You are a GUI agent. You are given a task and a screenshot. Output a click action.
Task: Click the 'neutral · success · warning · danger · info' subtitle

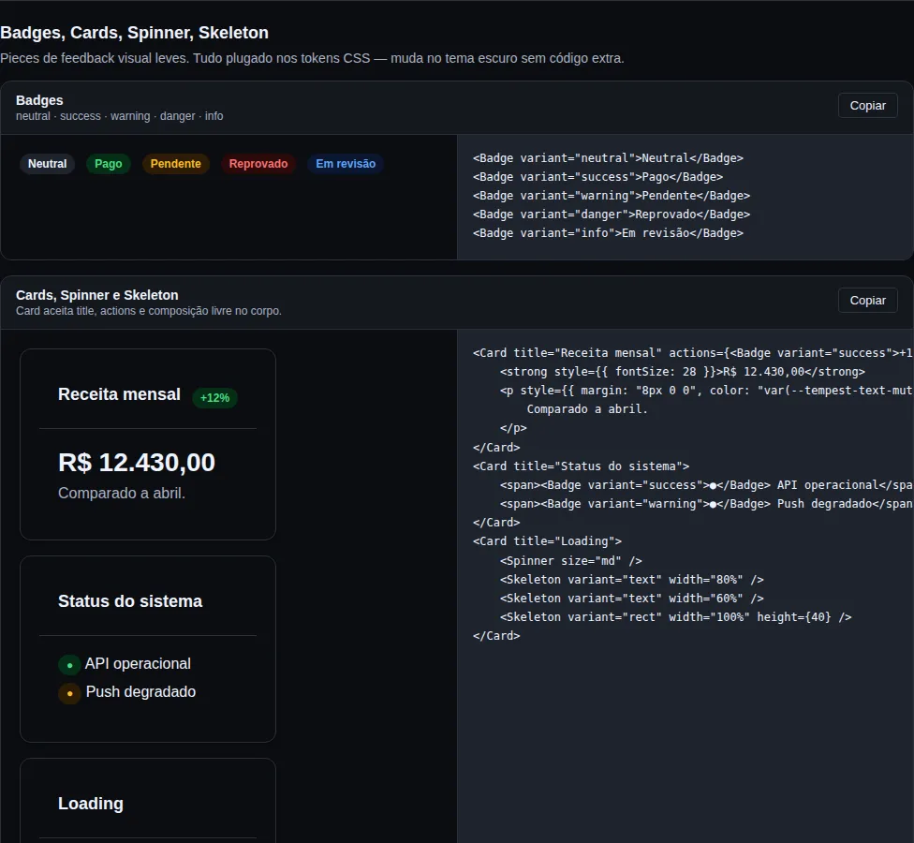[120, 116]
